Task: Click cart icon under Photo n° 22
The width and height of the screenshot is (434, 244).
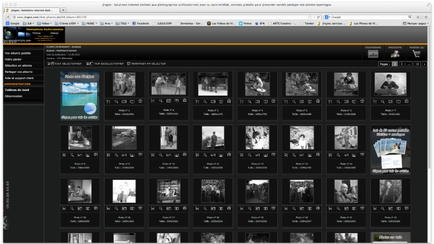Action: coord(374,209)
